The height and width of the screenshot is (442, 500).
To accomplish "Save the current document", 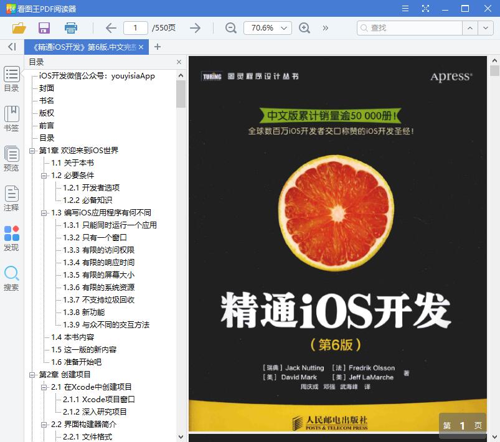I will (x=43, y=28).
